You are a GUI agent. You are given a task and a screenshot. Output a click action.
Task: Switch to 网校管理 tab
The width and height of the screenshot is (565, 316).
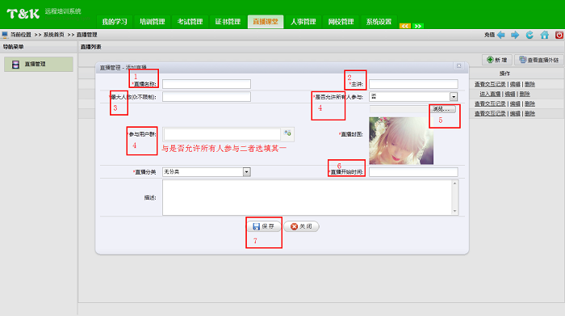[x=341, y=22]
